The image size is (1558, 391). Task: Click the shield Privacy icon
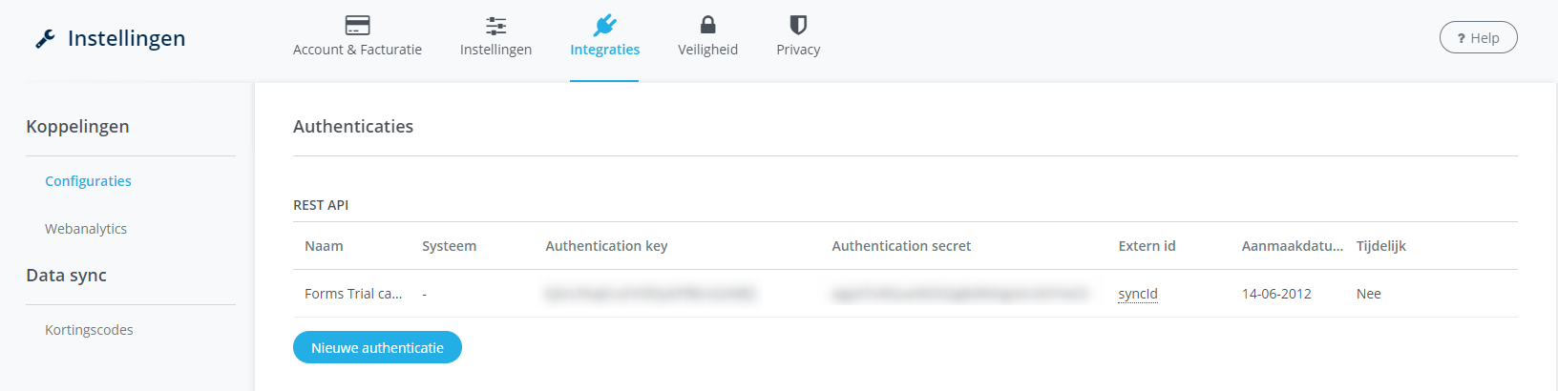pos(798,25)
